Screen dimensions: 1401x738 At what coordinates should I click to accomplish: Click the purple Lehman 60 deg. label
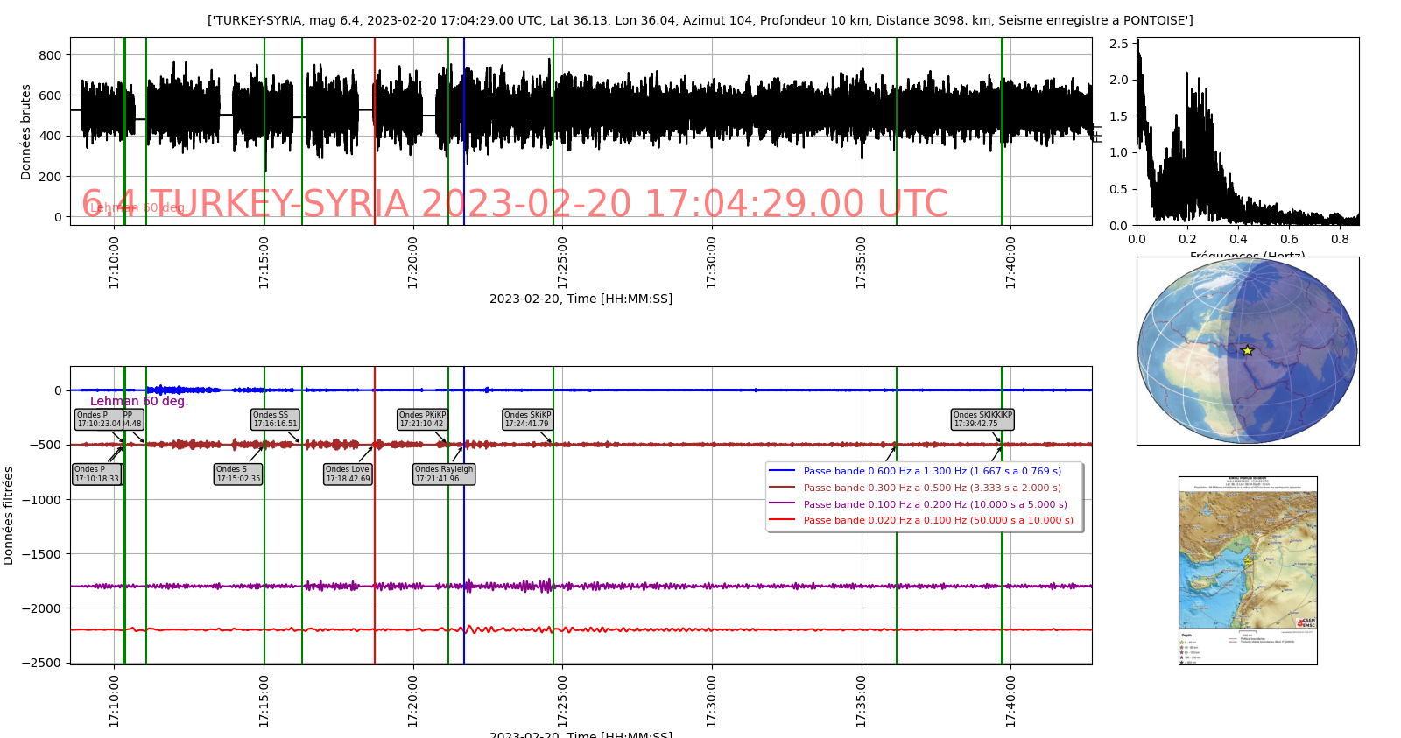click(139, 401)
